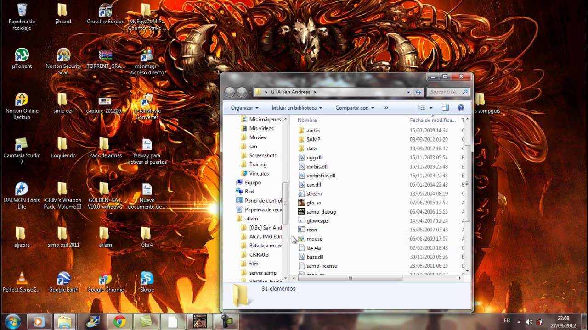Open the Compartir con dropdown

[x=355, y=108]
